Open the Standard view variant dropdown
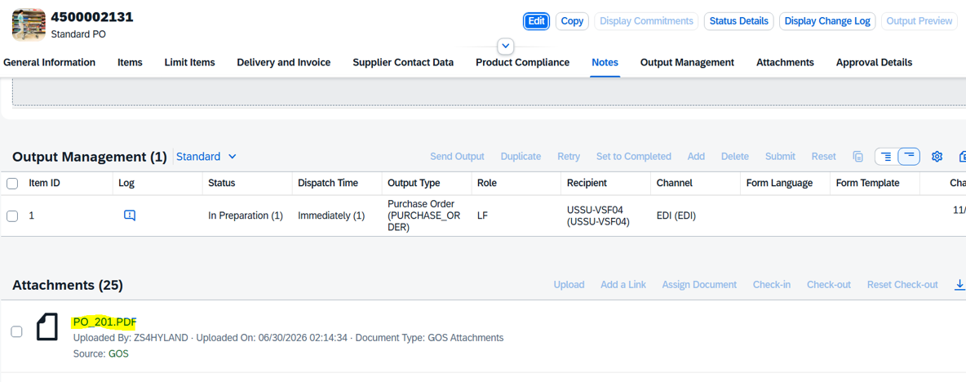966x382 pixels. pyautogui.click(x=206, y=157)
